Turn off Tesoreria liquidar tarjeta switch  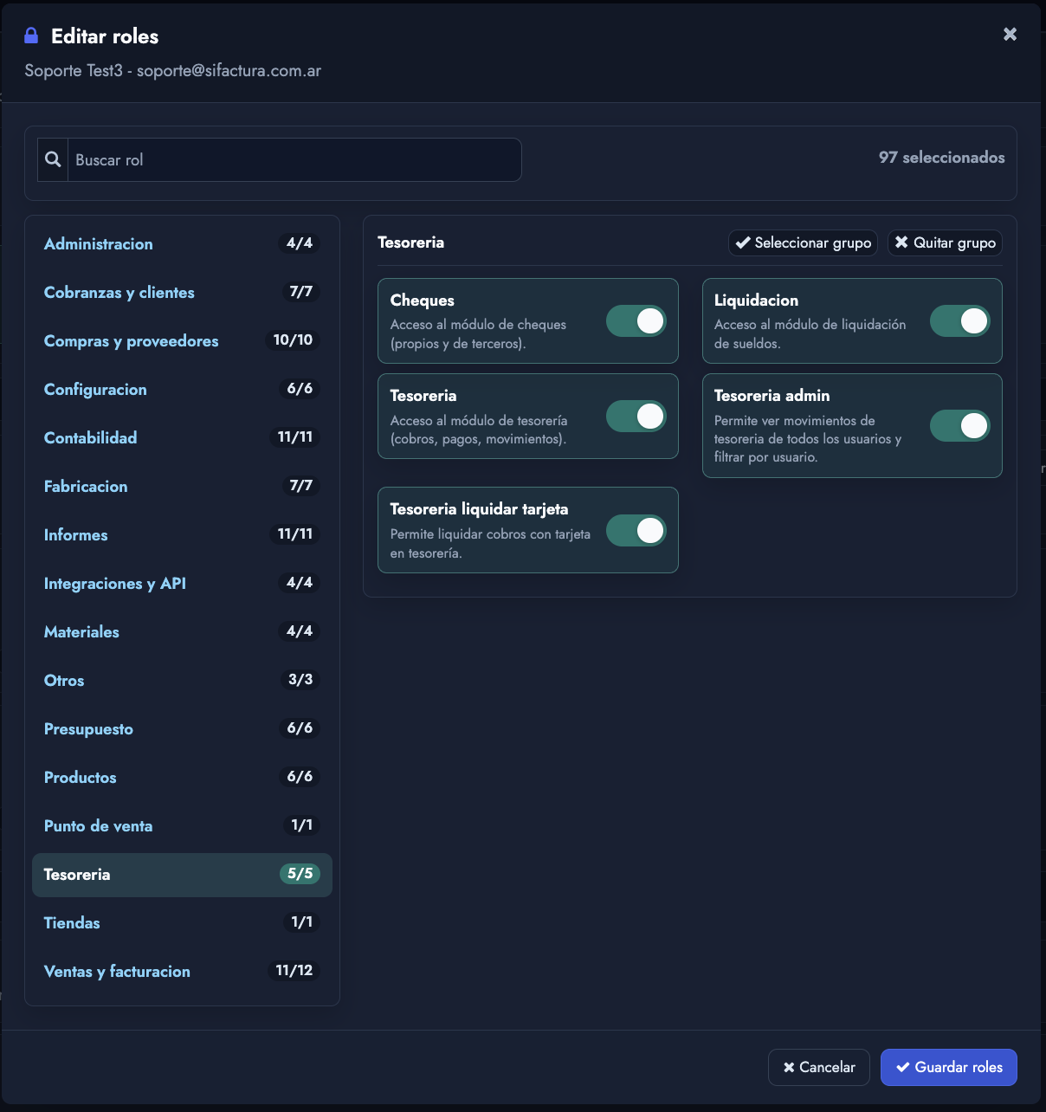point(636,530)
